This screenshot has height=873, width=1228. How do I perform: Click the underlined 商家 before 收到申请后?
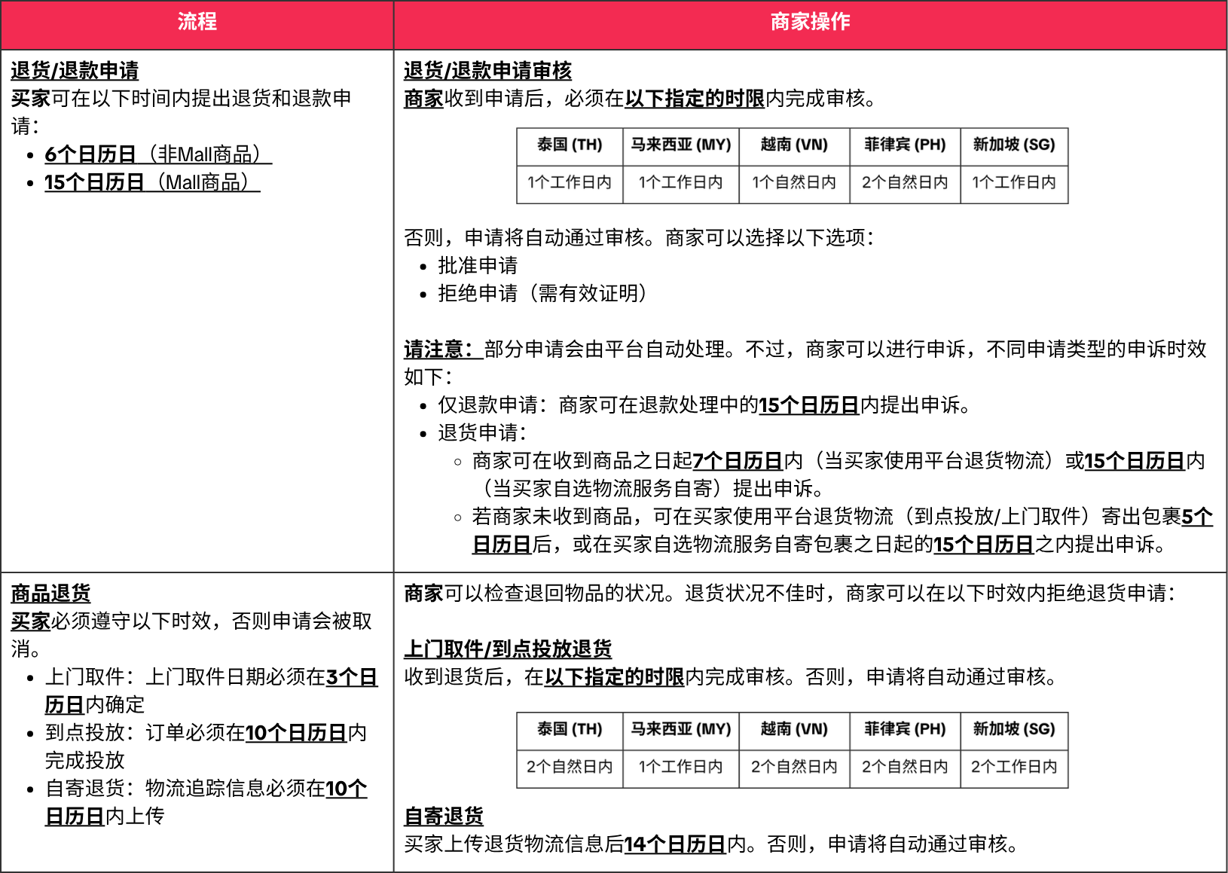[423, 99]
